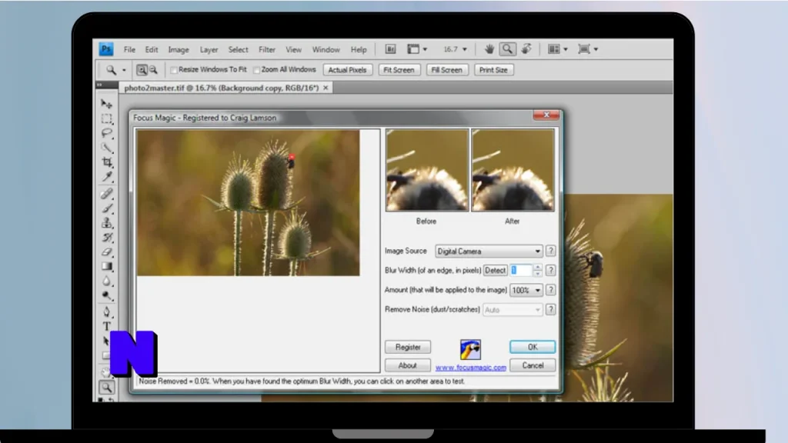Click the Fit Screen button
The width and height of the screenshot is (788, 443).
399,70
